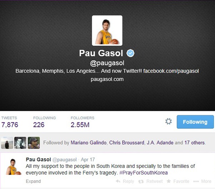Click the Favorite star icon
The image size is (215, 189).
[x=169, y=181]
